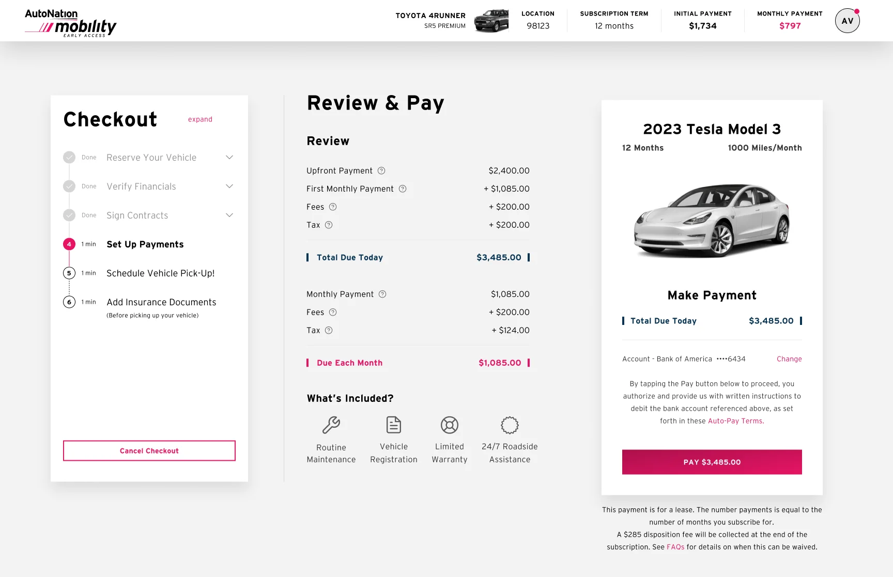
Task: Click the Subscription Term 12 months item
Action: click(x=614, y=21)
